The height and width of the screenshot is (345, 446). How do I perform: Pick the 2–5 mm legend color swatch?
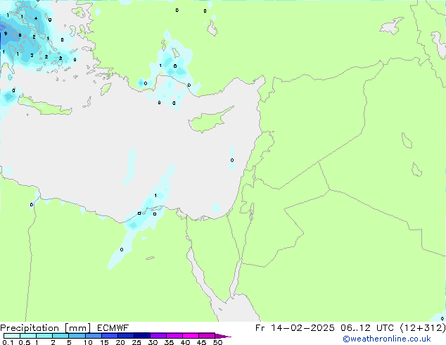(60, 336)
